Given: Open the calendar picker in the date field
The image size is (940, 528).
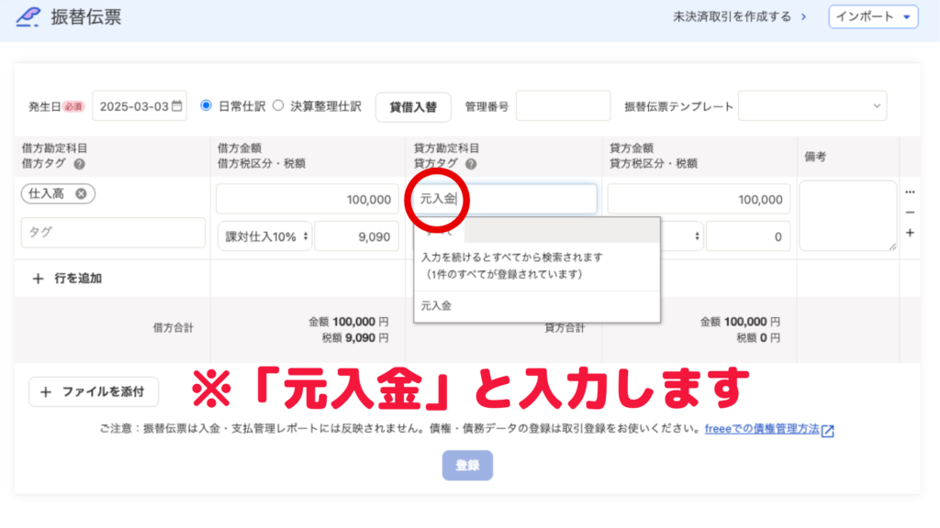Looking at the screenshot, I should click(177, 106).
